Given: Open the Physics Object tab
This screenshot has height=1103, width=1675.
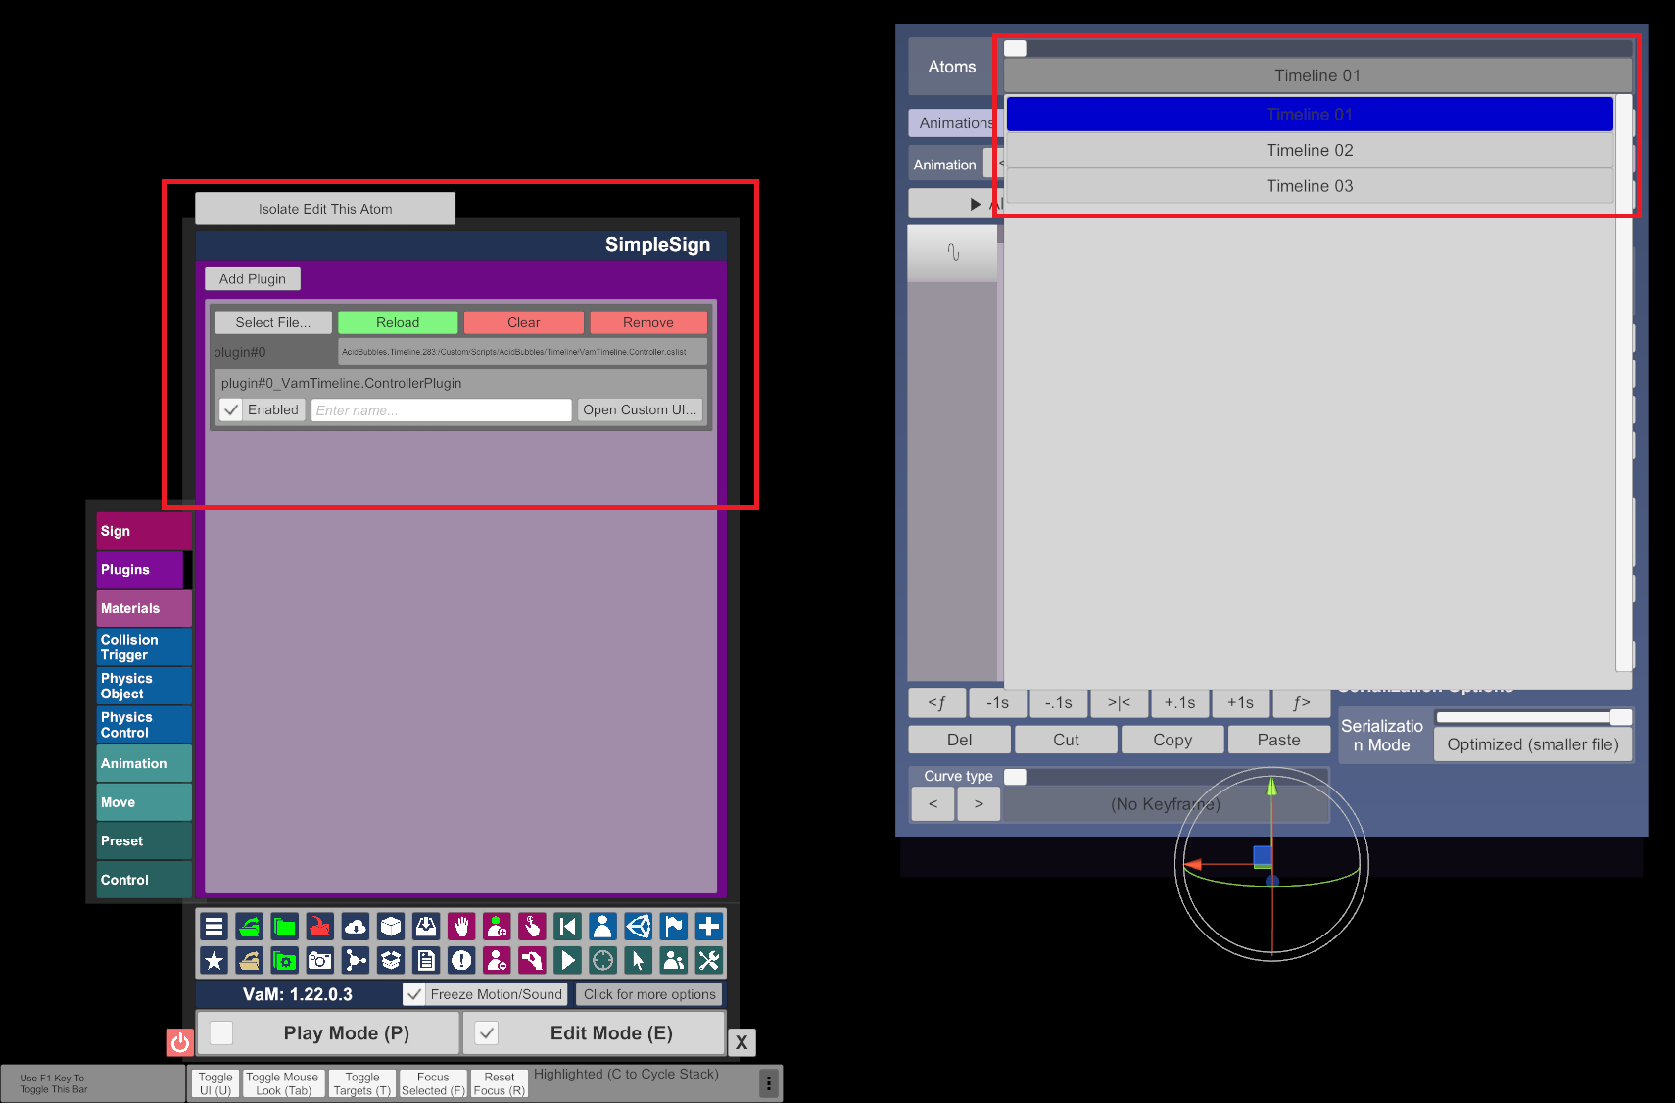Looking at the screenshot, I should (x=144, y=686).
